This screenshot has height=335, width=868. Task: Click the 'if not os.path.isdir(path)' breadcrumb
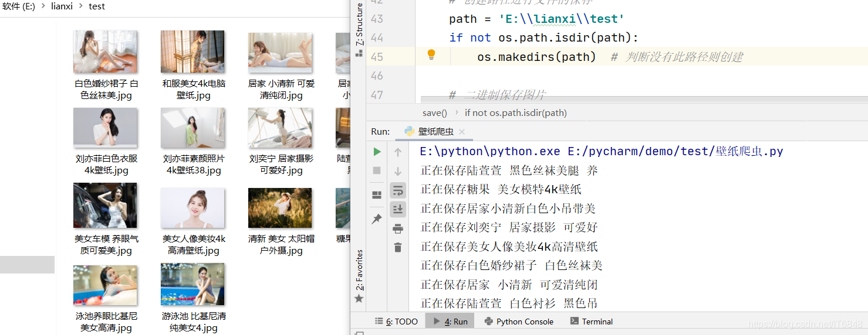click(516, 113)
